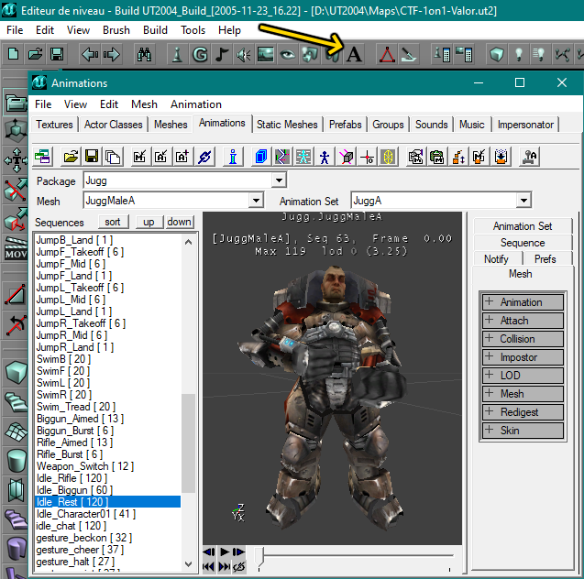This screenshot has width=584, height=579.
Task: Click the save floppy icon in Animations toolbar
Action: (x=92, y=157)
